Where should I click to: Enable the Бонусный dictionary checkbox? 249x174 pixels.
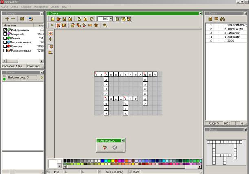click(x=5, y=34)
